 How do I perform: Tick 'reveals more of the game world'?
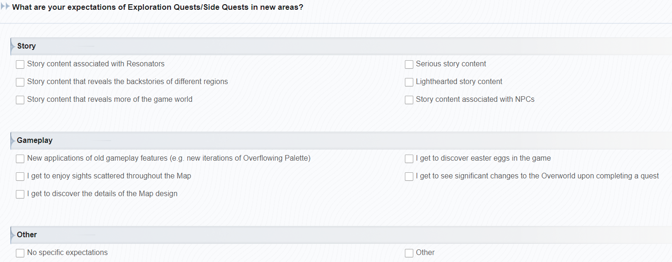point(20,100)
